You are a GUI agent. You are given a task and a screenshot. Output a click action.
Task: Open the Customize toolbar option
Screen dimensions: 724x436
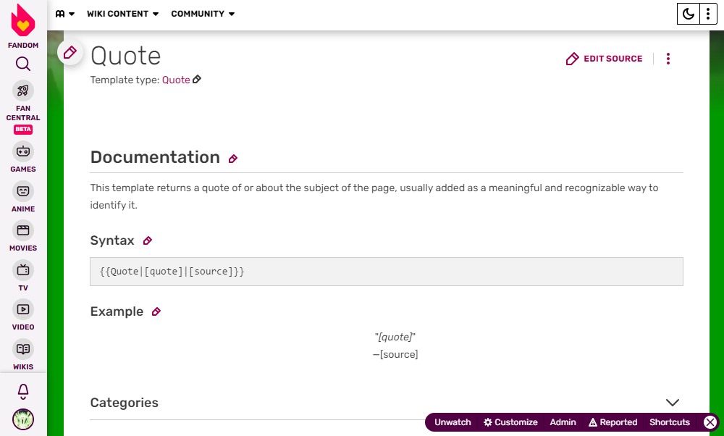coord(510,422)
